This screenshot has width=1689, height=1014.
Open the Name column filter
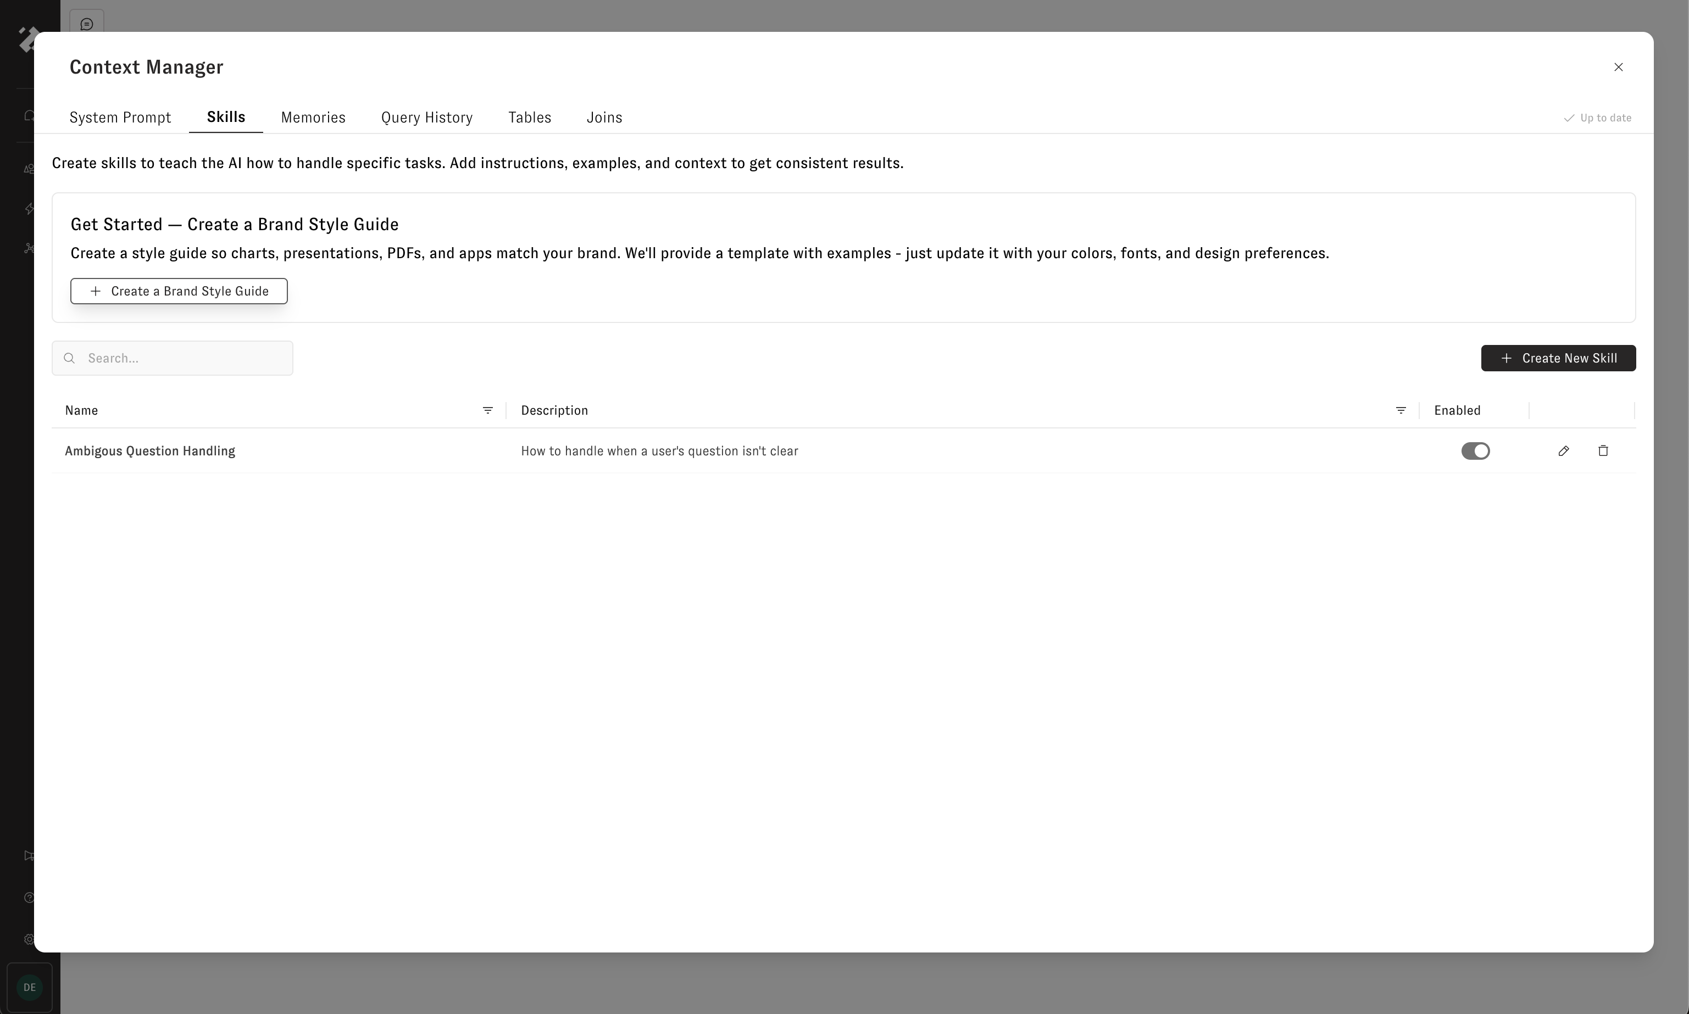pyautogui.click(x=488, y=411)
